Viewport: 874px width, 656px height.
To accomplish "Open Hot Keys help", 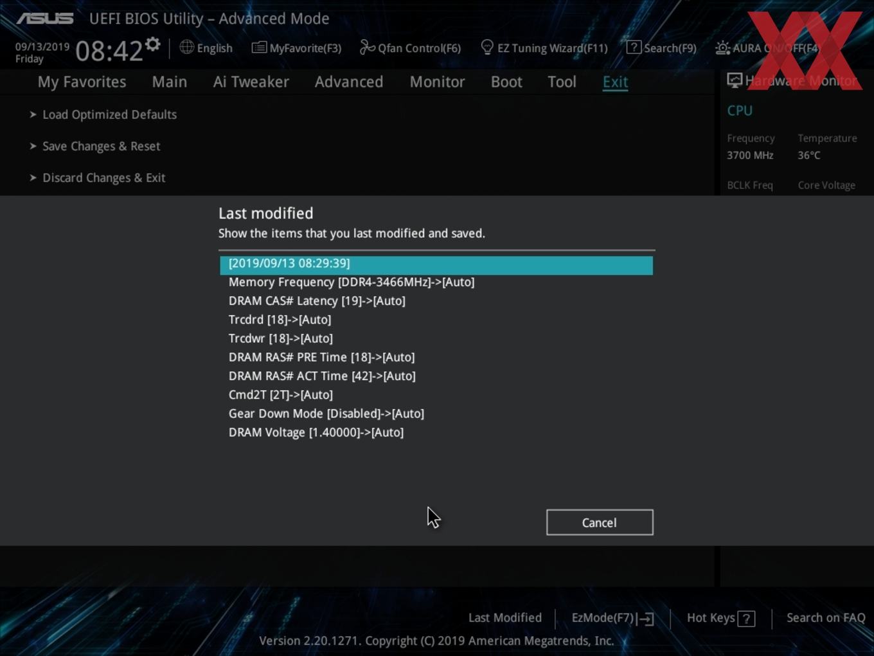I will coord(711,617).
